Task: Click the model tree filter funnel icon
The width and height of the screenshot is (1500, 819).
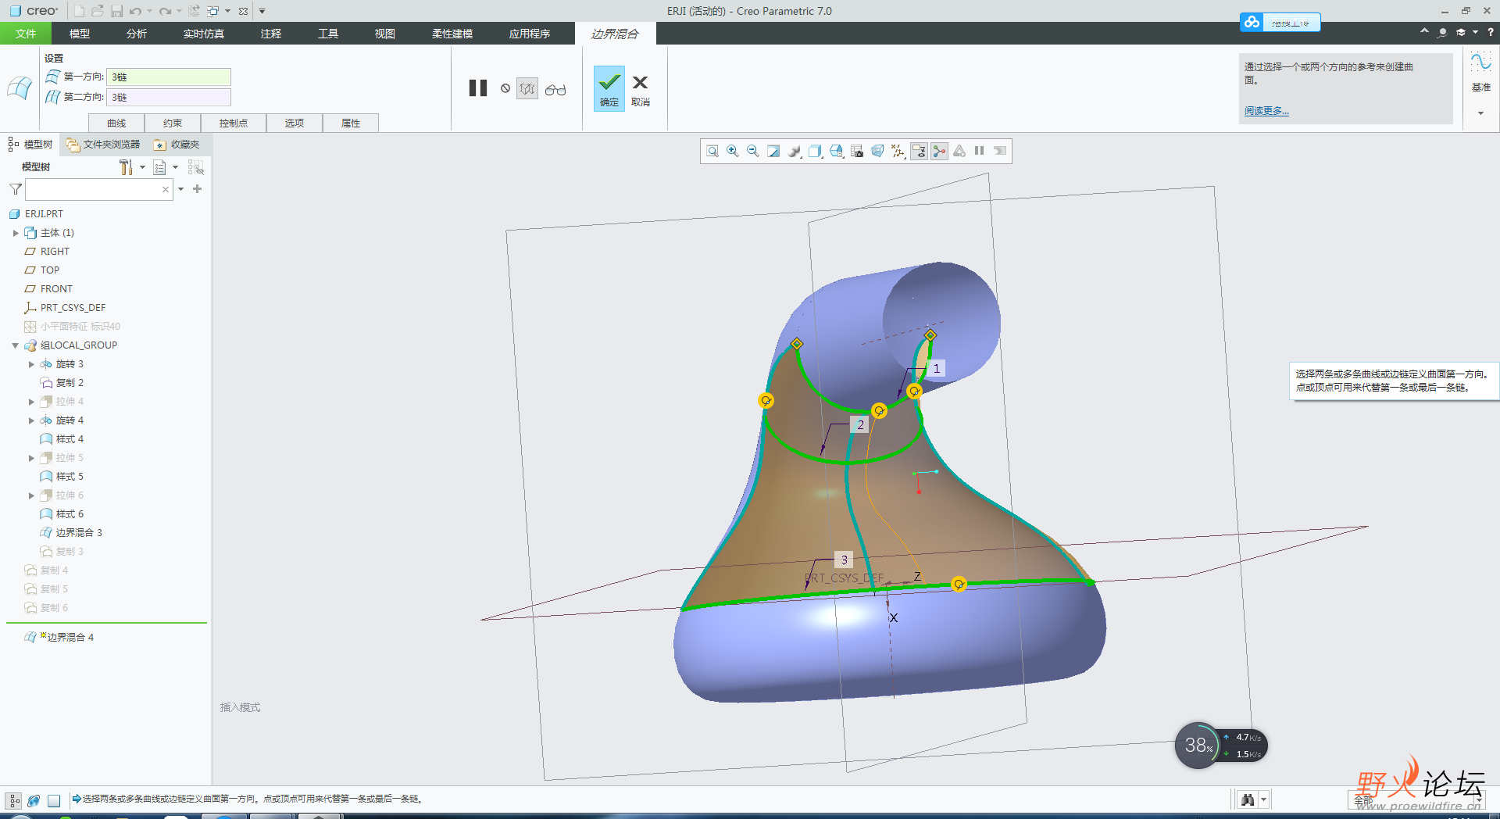Action: pyautogui.click(x=16, y=189)
